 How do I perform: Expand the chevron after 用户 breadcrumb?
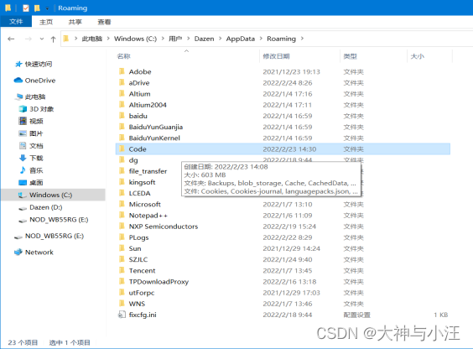tap(188, 39)
